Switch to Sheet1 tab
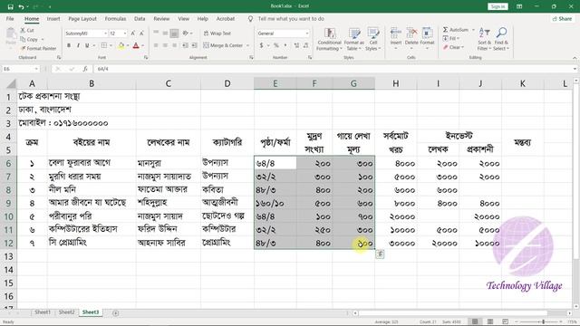The width and height of the screenshot is (580, 326). 43,312
